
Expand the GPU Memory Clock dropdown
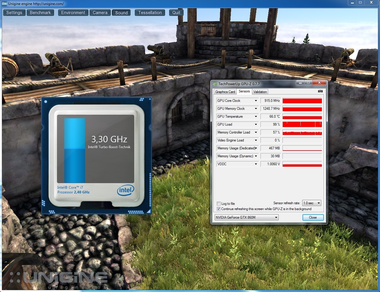click(x=256, y=109)
